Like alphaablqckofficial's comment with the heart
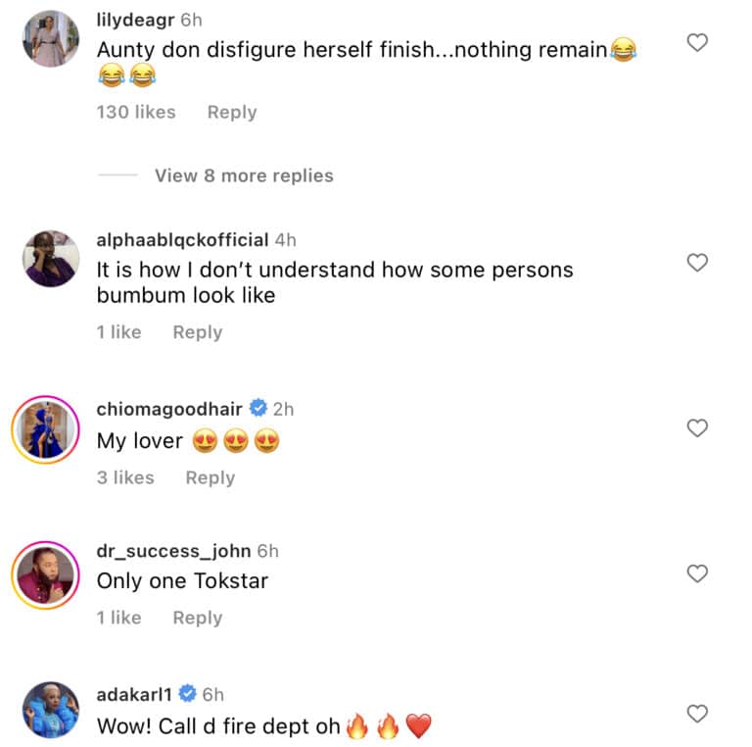 (x=697, y=263)
